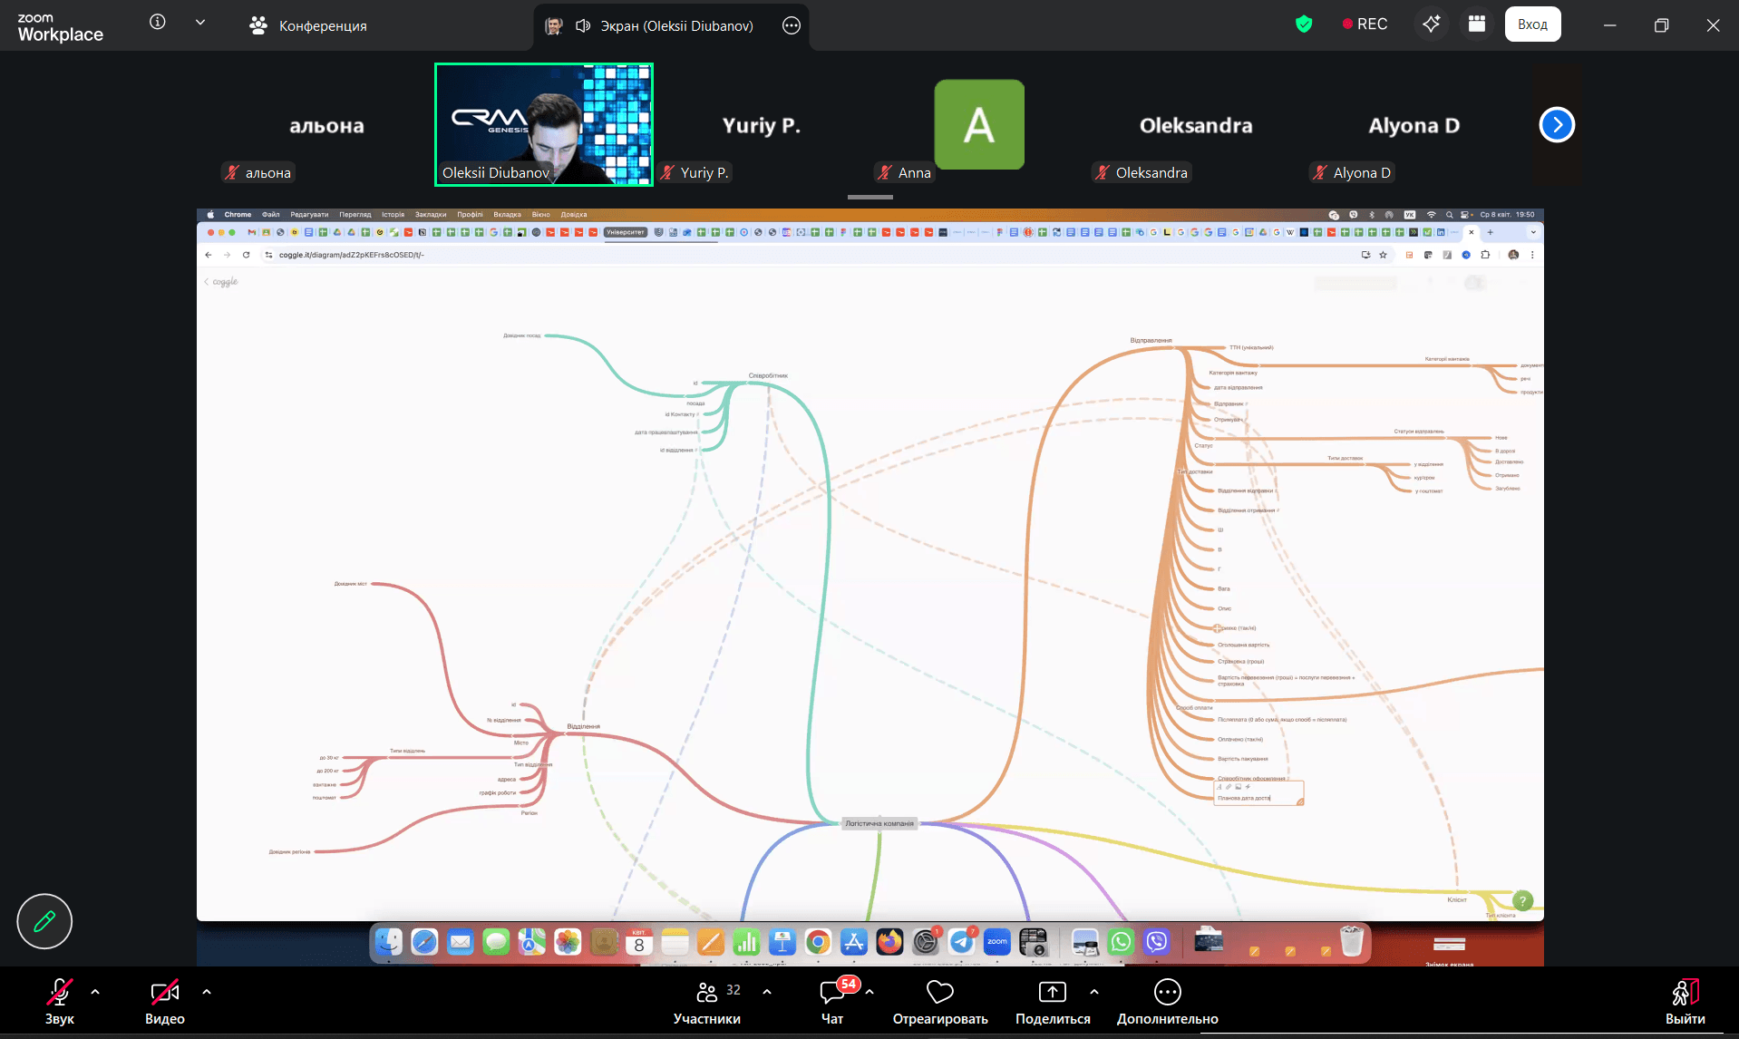Turn on camera with Video button

point(164,1001)
